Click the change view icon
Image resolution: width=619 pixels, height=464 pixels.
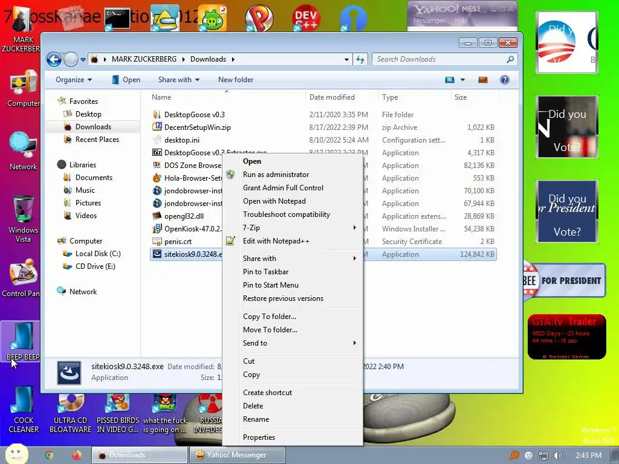pyautogui.click(x=450, y=80)
